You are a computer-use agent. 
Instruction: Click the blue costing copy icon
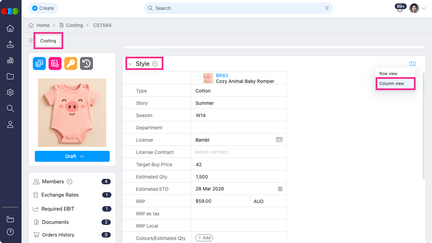pyautogui.click(x=39, y=63)
